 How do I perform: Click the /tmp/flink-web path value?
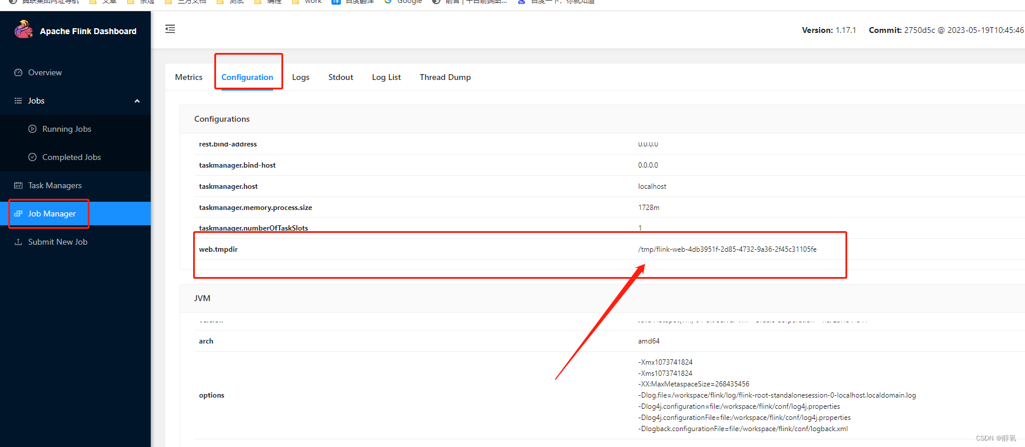pos(727,249)
